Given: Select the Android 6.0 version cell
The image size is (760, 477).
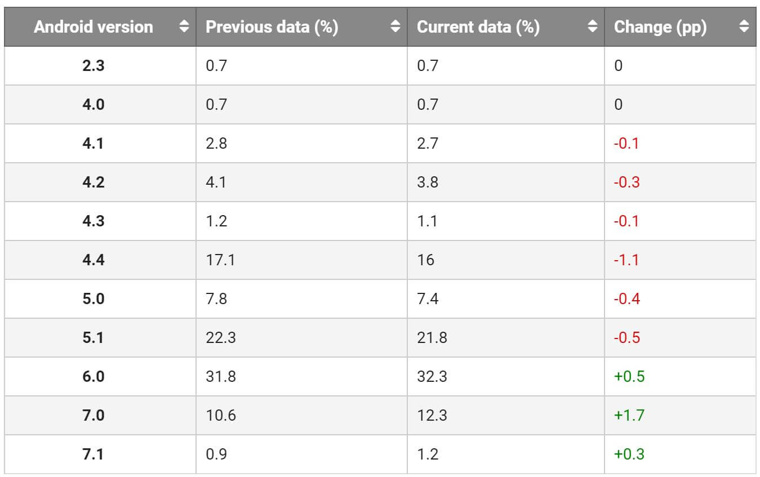Looking at the screenshot, I should (x=94, y=376).
